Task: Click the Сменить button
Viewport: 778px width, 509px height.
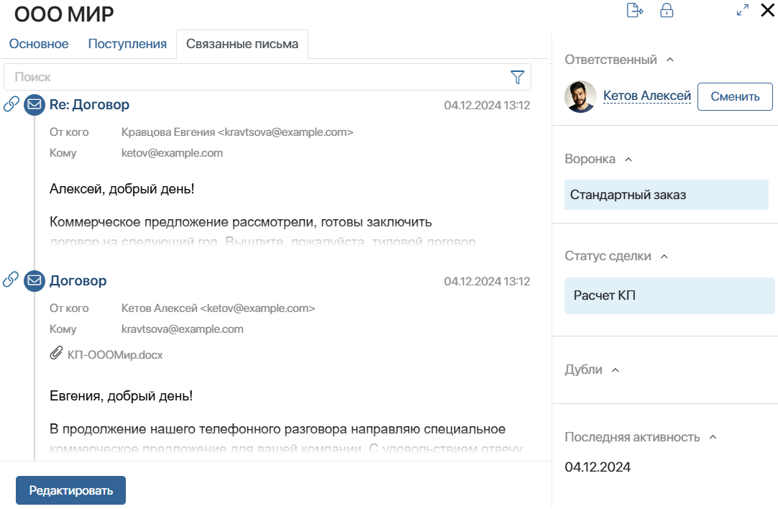Action: (x=735, y=97)
